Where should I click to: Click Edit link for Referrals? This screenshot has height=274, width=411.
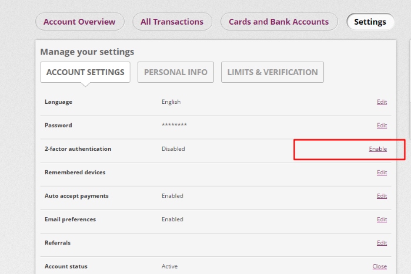coord(382,243)
